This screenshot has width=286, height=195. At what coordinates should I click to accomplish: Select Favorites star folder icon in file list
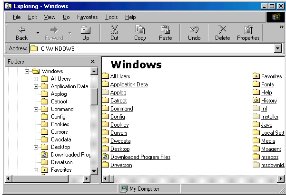point(256,76)
